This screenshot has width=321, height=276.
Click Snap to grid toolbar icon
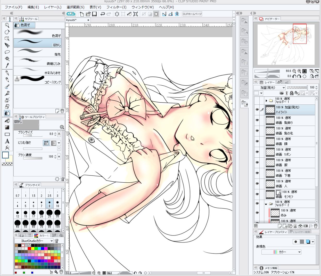pyautogui.click(x=177, y=14)
